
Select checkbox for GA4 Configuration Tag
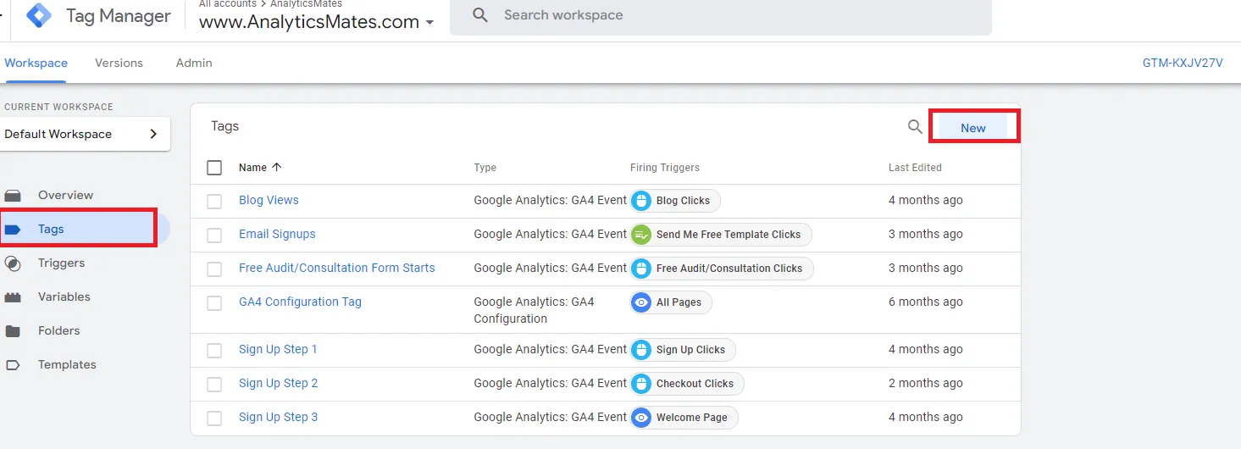pos(214,303)
